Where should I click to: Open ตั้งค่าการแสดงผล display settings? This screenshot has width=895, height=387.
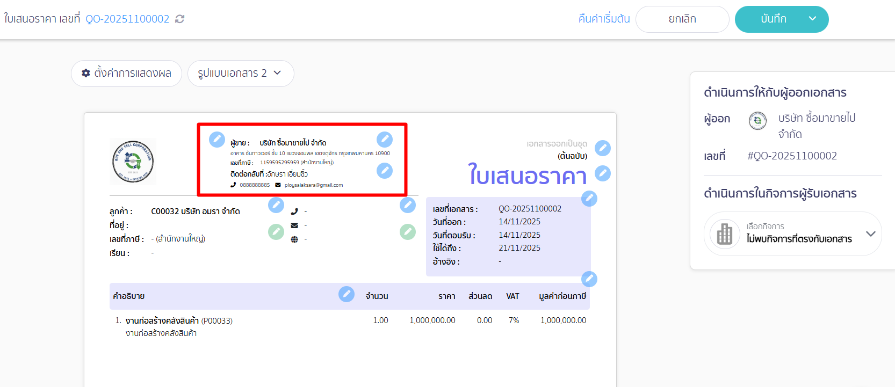click(127, 74)
